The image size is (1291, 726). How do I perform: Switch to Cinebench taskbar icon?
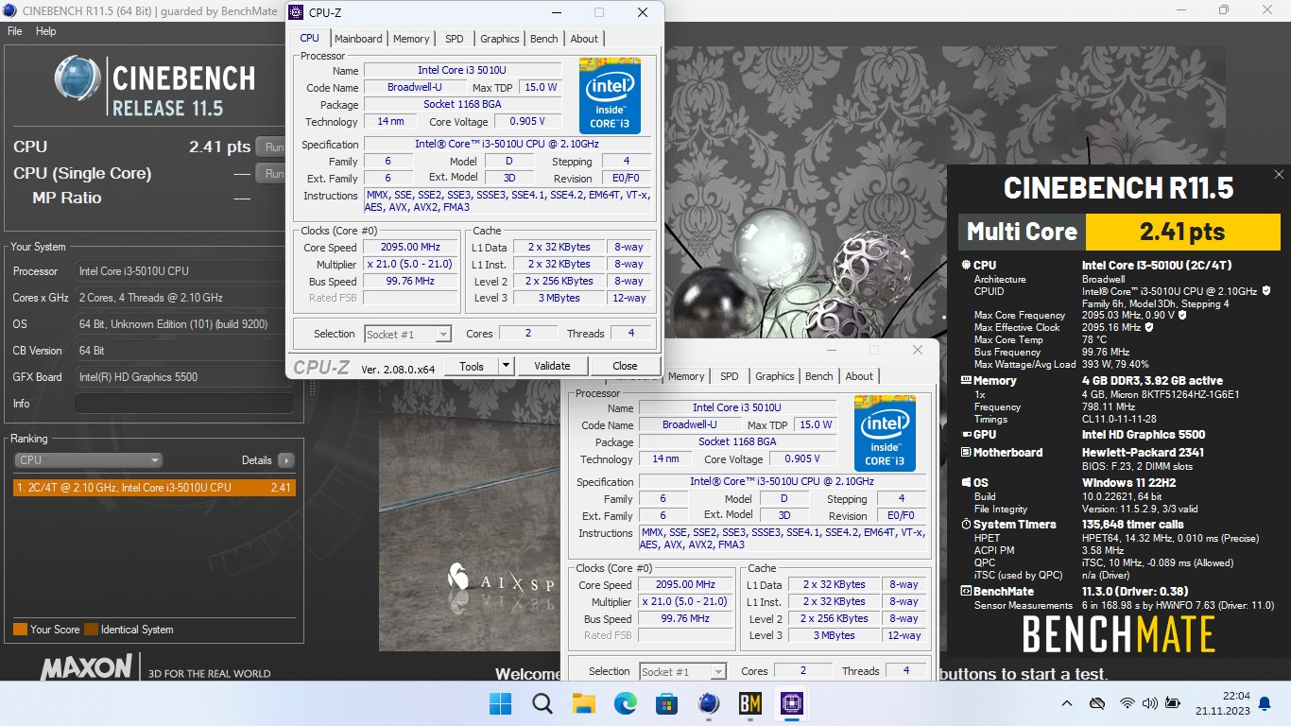coord(709,703)
